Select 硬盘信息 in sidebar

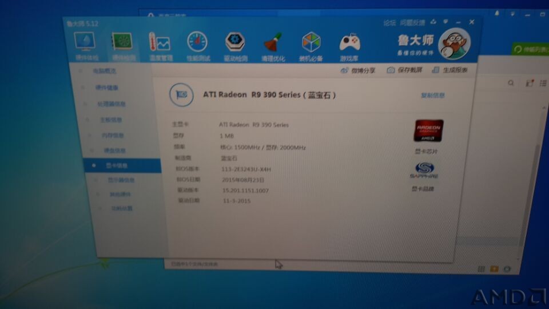114,150
